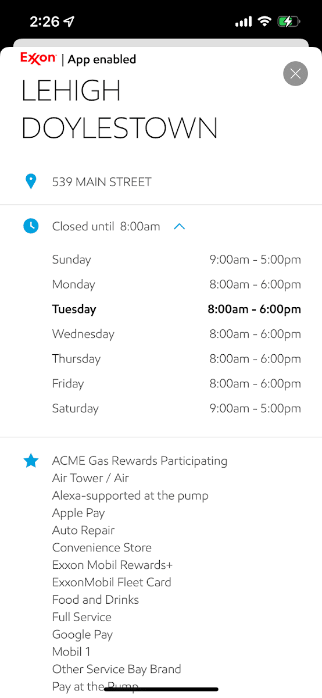Tap the Exxon logo
The image size is (322, 698).
(38, 58)
